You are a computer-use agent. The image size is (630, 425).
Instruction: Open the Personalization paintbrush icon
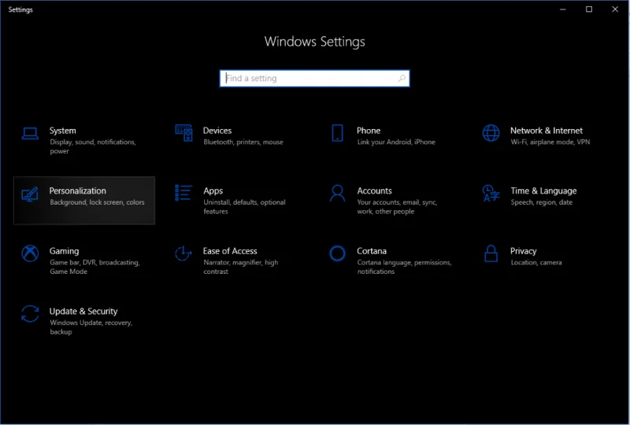pos(30,194)
